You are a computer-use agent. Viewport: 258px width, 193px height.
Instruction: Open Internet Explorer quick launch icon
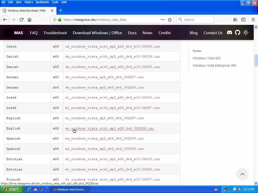coord(29,189)
